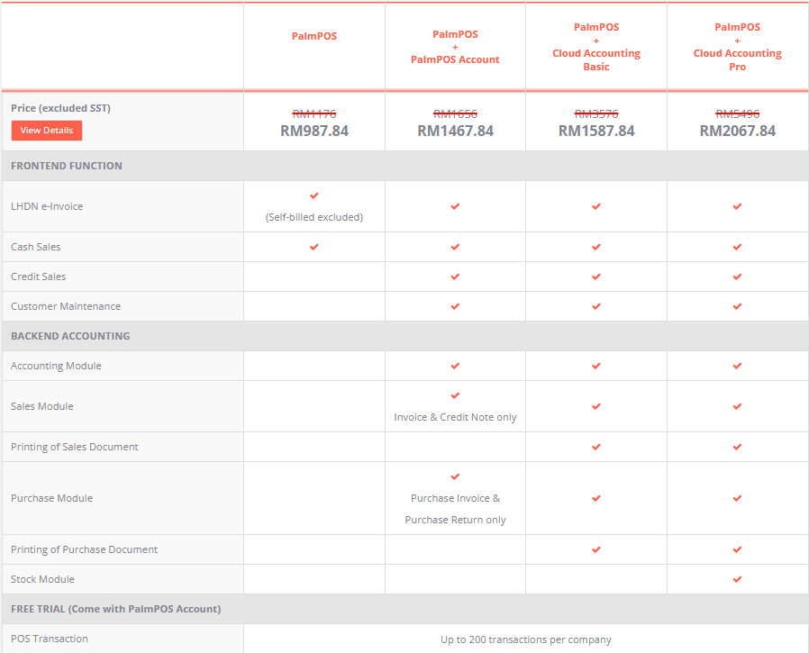Open the PalmPOS + PalmPOS Account plan header
This screenshot has width=809, height=653.
click(x=455, y=47)
